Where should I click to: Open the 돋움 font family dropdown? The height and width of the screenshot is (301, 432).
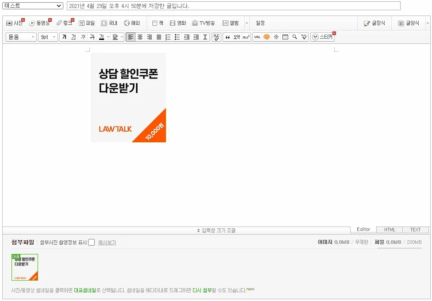click(21, 37)
